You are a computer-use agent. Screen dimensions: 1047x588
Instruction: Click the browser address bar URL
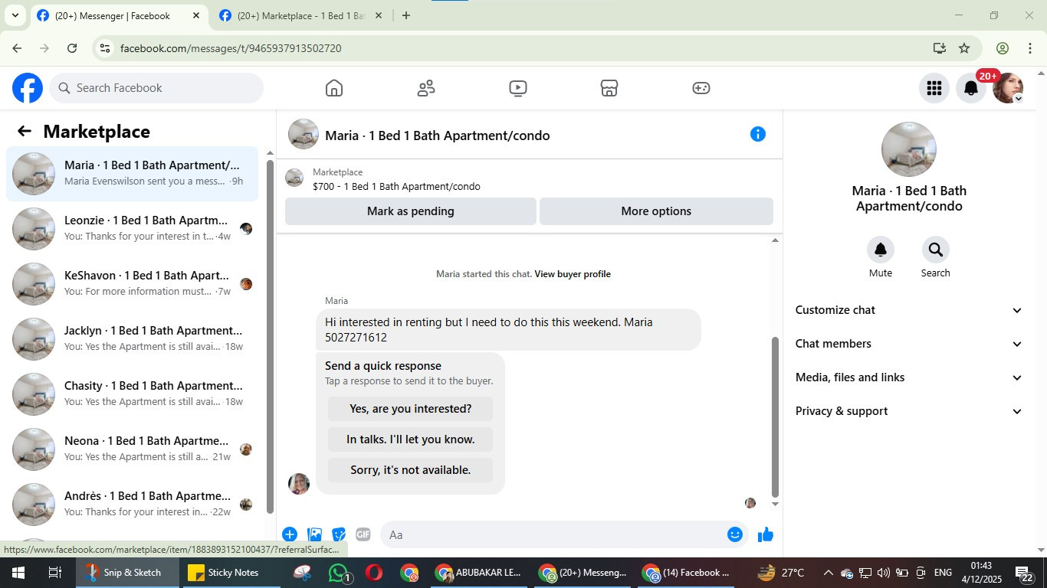[x=231, y=48]
